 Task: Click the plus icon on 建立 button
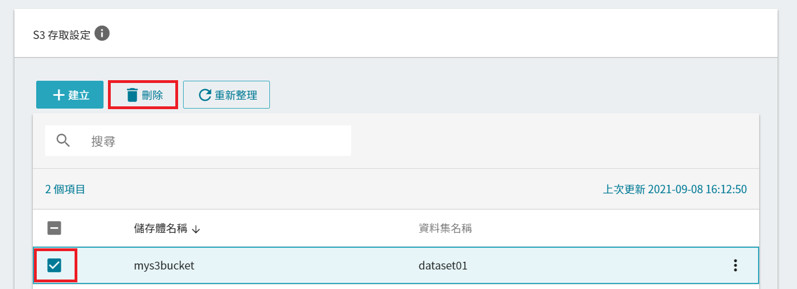(x=58, y=95)
